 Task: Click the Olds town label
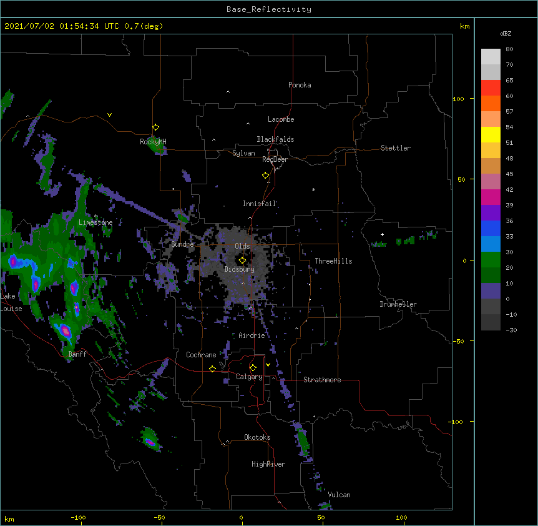242,246
